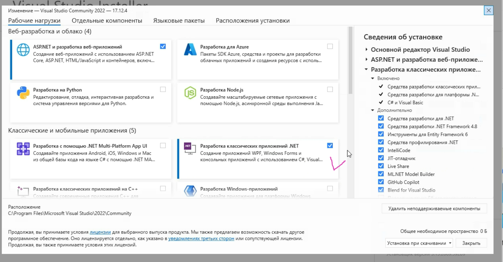Enable the .NET Multi-Platform App UI checkbox
The width and height of the screenshot is (503, 262).
[x=163, y=146]
